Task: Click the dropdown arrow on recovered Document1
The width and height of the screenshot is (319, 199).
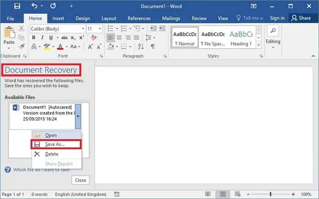Action: point(78,116)
